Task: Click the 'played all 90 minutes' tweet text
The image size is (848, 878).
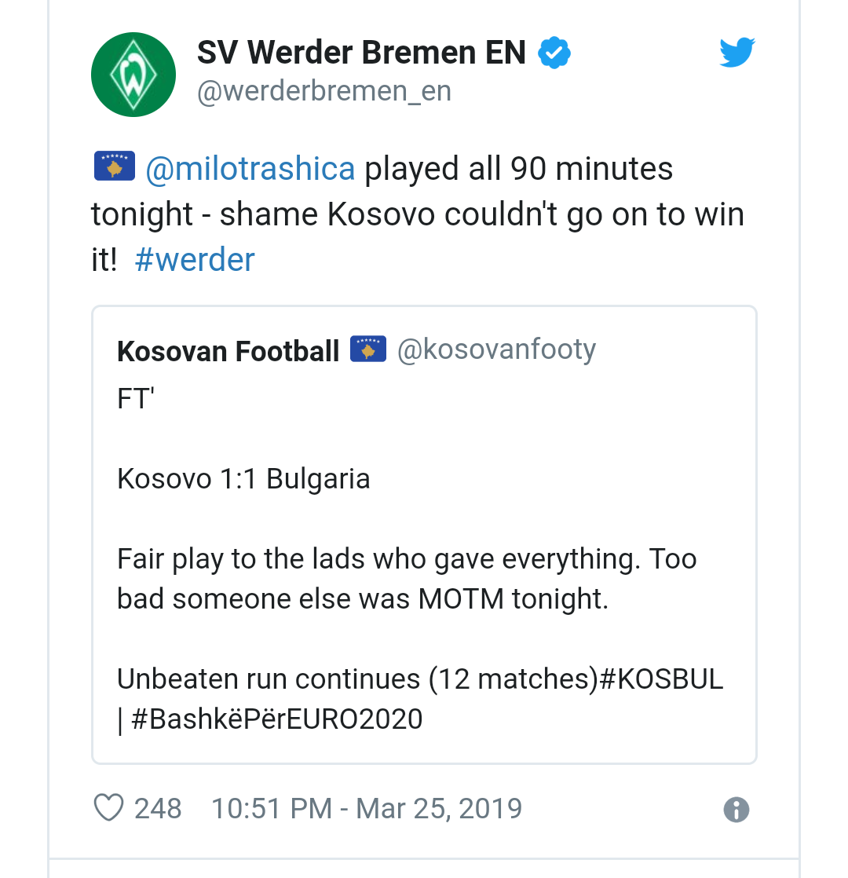Action: coord(518,169)
